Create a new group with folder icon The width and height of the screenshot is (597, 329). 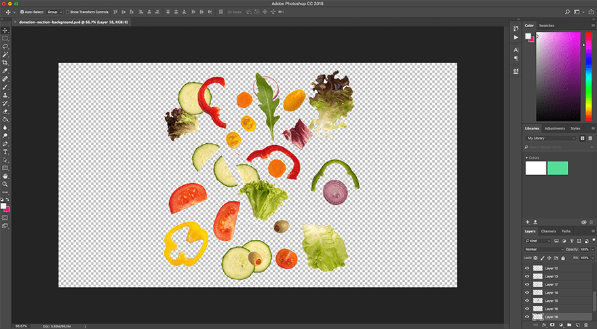click(569, 325)
